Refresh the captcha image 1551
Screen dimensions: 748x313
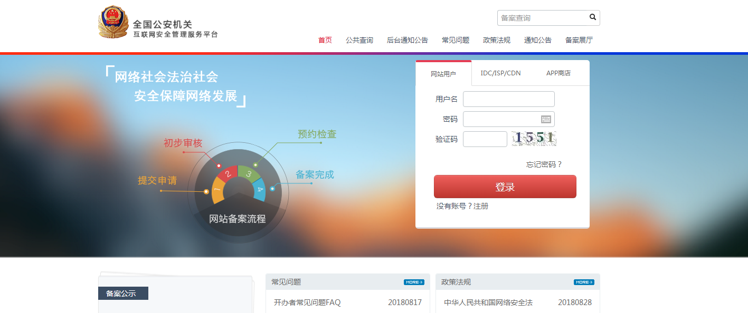point(534,139)
